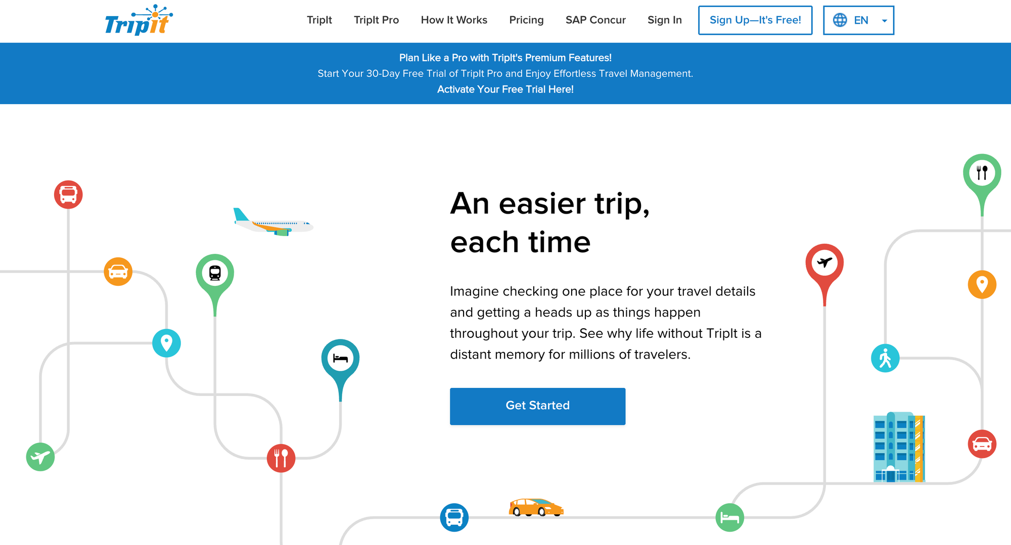Viewport: 1011px width, 545px height.
Task: Click the red airplane map pin
Action: click(x=824, y=263)
